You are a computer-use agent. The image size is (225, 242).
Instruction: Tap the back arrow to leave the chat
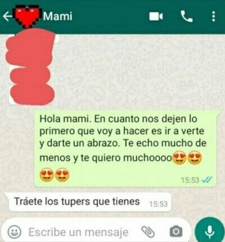click(7, 17)
